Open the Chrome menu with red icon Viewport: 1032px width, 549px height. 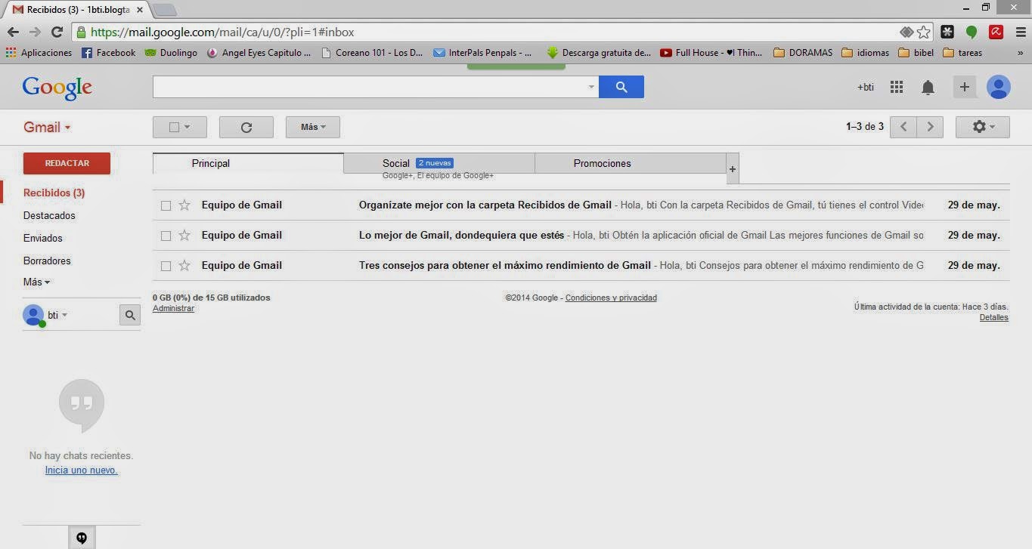(996, 32)
